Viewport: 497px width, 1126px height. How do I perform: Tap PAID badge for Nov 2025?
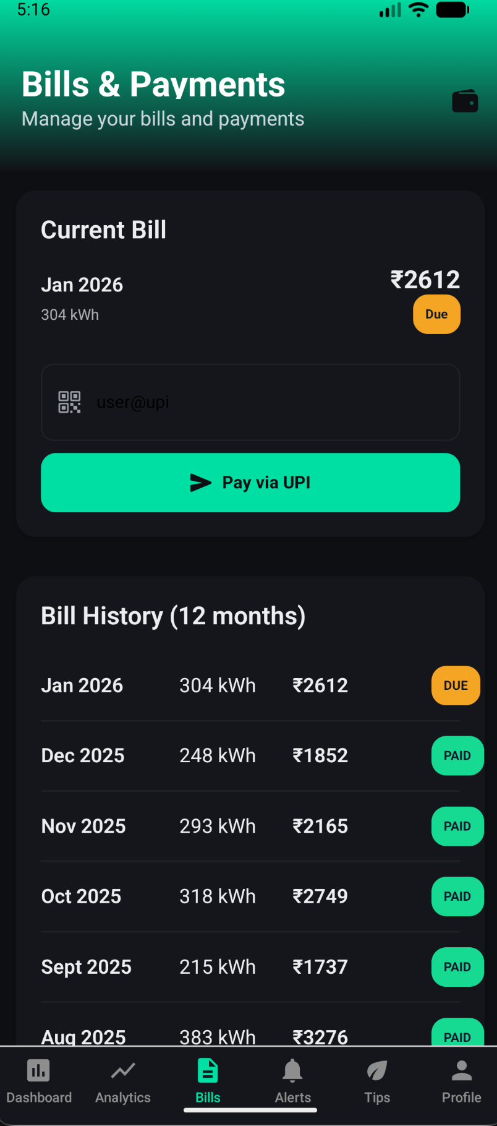[x=457, y=826]
